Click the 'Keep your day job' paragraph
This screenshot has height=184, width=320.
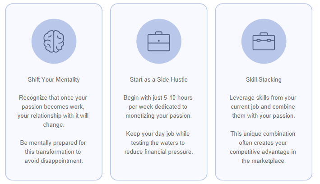pos(158,143)
